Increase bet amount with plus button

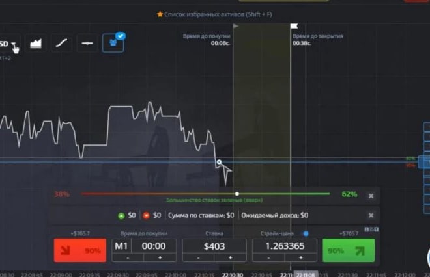click(x=231, y=257)
